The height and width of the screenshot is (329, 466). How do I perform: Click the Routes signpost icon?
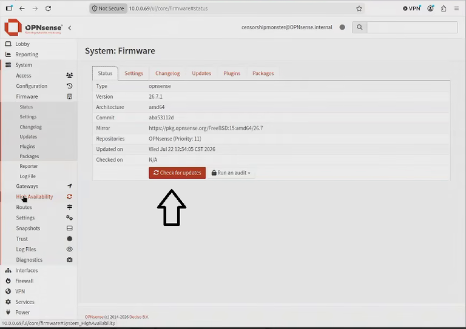(70, 207)
